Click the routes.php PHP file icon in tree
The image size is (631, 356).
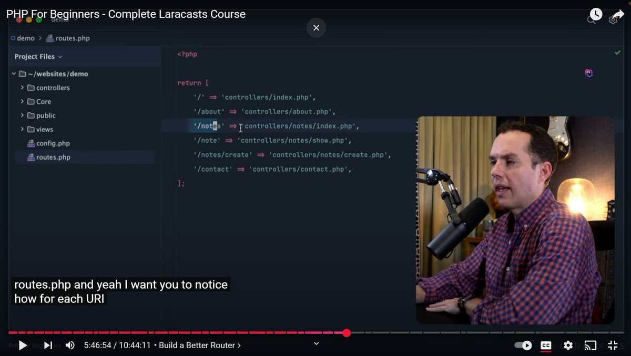[31, 157]
